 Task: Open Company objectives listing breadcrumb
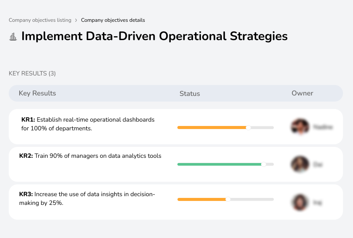pyautogui.click(x=40, y=20)
